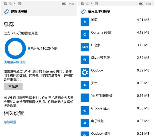Screen dimensions: 155x137
Task: Select the 电子钱包 app name
Action: pos(97,121)
